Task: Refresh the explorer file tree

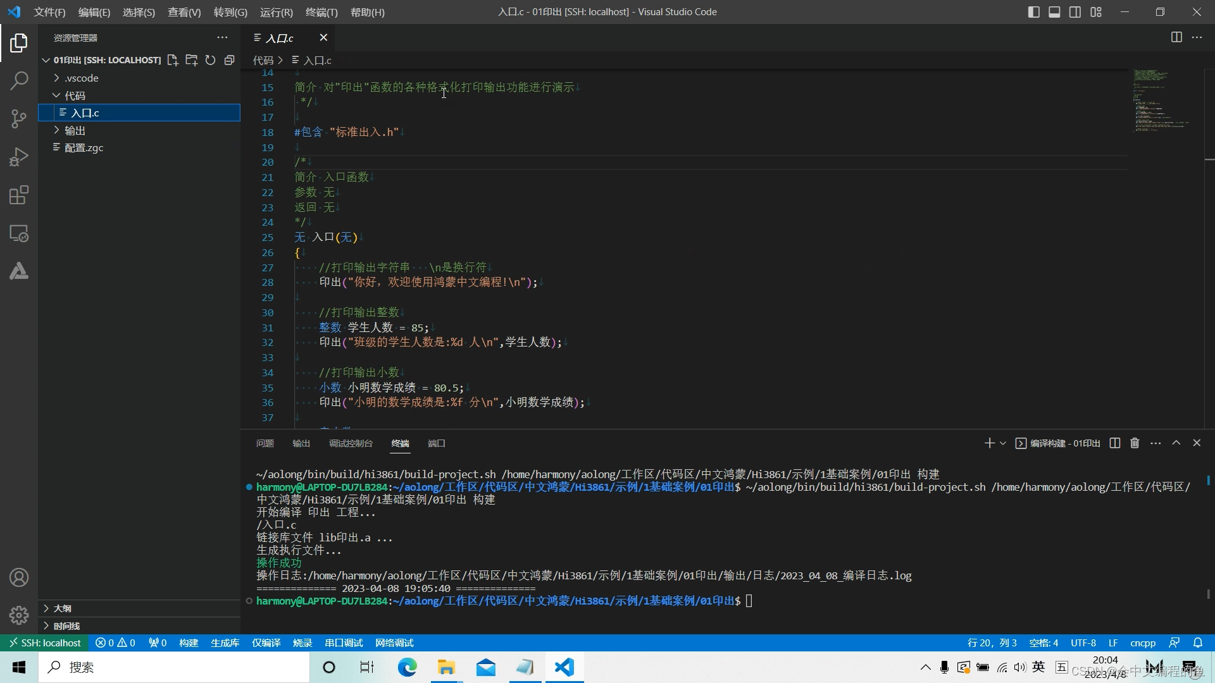Action: point(210,60)
